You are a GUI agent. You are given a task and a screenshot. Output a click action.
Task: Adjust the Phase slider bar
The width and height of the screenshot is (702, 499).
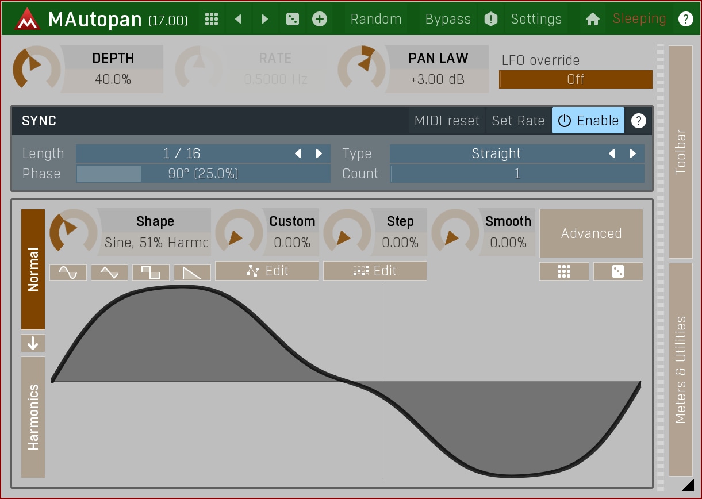203,174
